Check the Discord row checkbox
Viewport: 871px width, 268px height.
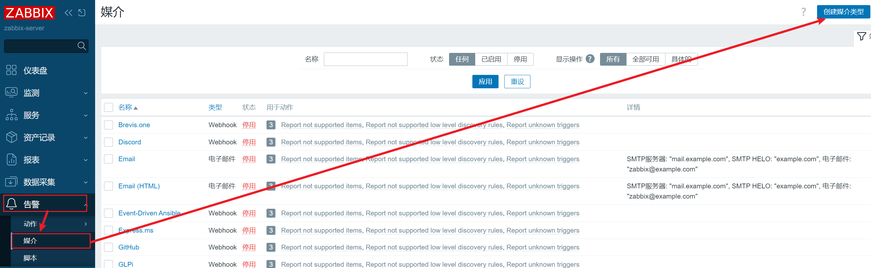pos(109,142)
